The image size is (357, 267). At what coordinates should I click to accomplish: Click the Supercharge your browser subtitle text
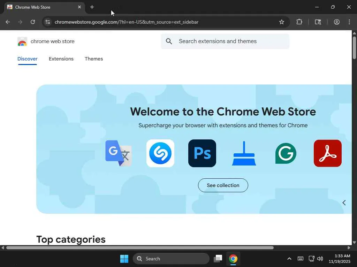pos(223,125)
